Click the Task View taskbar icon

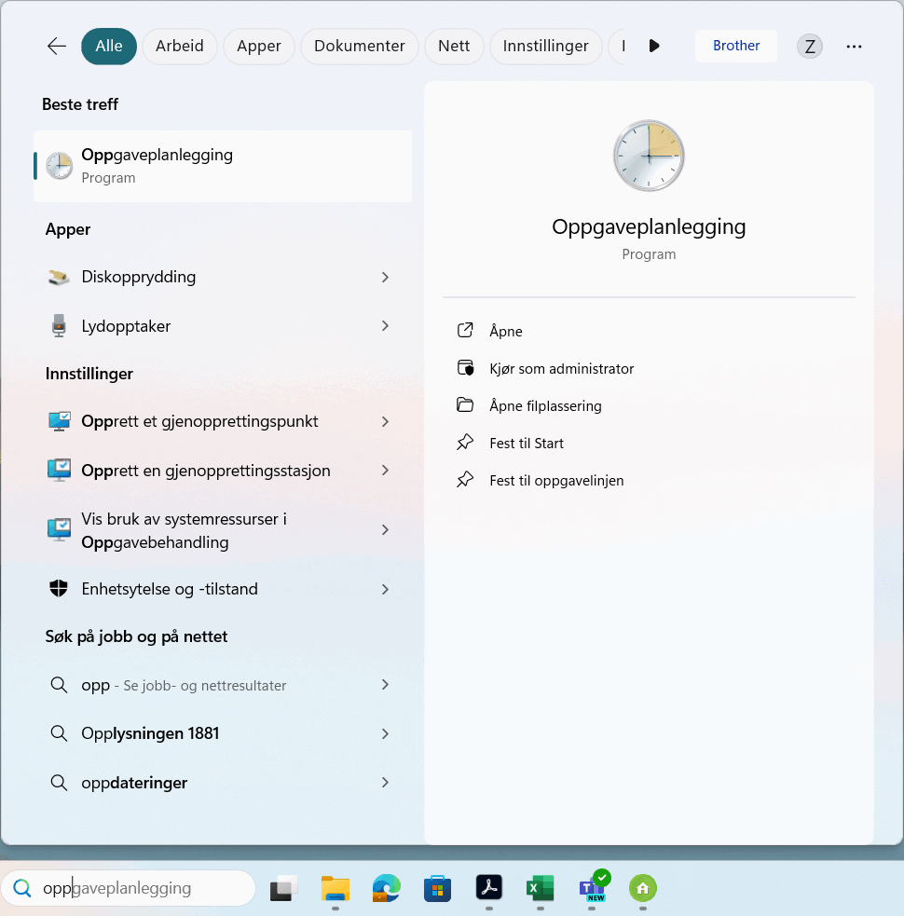(x=283, y=889)
